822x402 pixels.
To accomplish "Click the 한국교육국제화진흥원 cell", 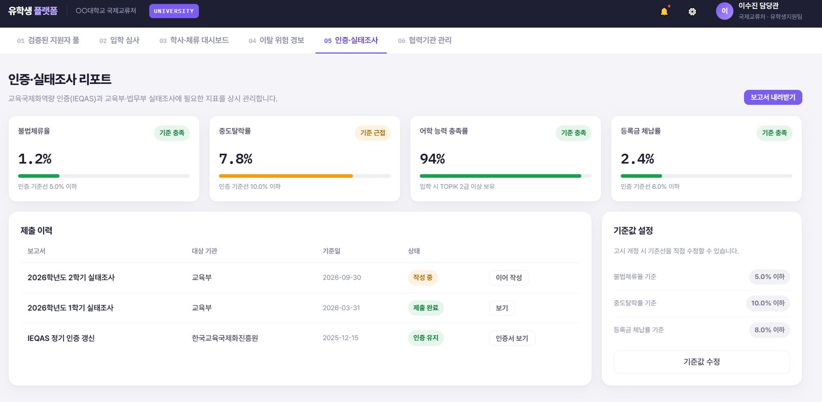I will pos(225,338).
